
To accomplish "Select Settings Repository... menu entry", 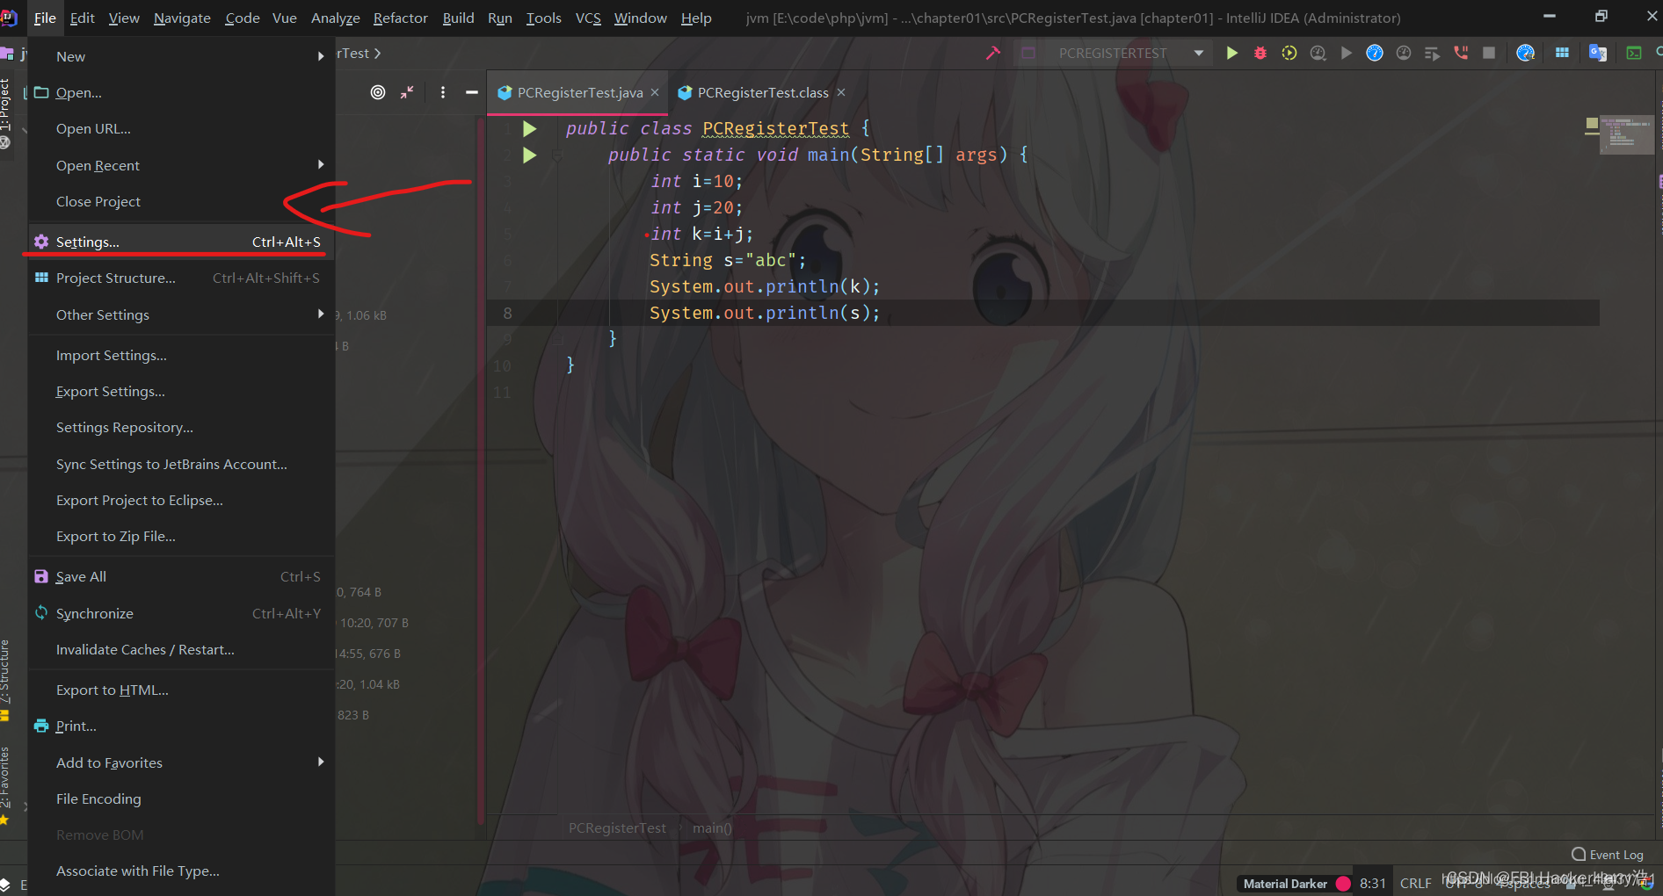I will point(181,427).
